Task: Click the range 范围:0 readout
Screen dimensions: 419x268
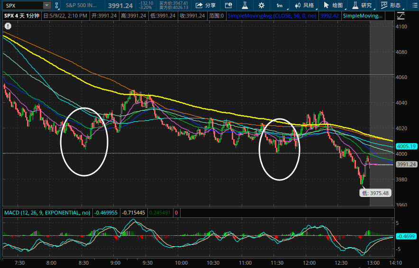Action: [217, 16]
